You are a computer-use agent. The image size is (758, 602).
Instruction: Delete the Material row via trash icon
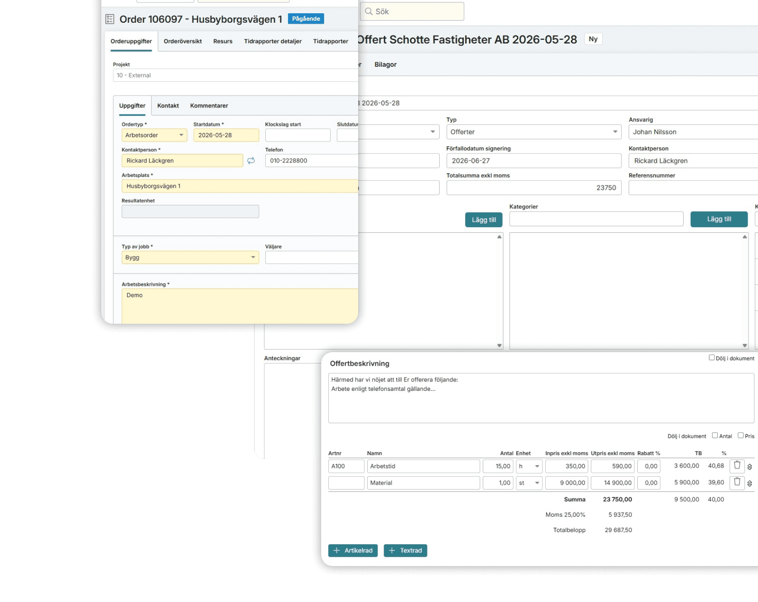(x=737, y=482)
